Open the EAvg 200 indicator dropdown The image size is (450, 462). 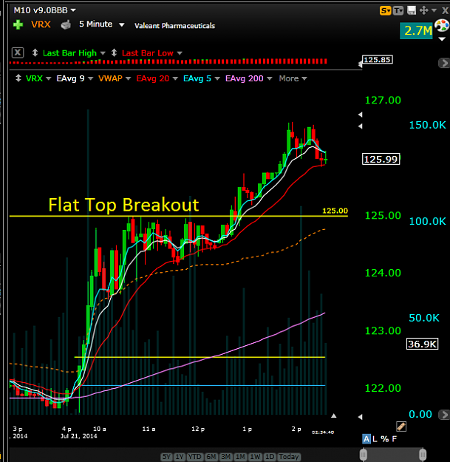click(x=270, y=78)
